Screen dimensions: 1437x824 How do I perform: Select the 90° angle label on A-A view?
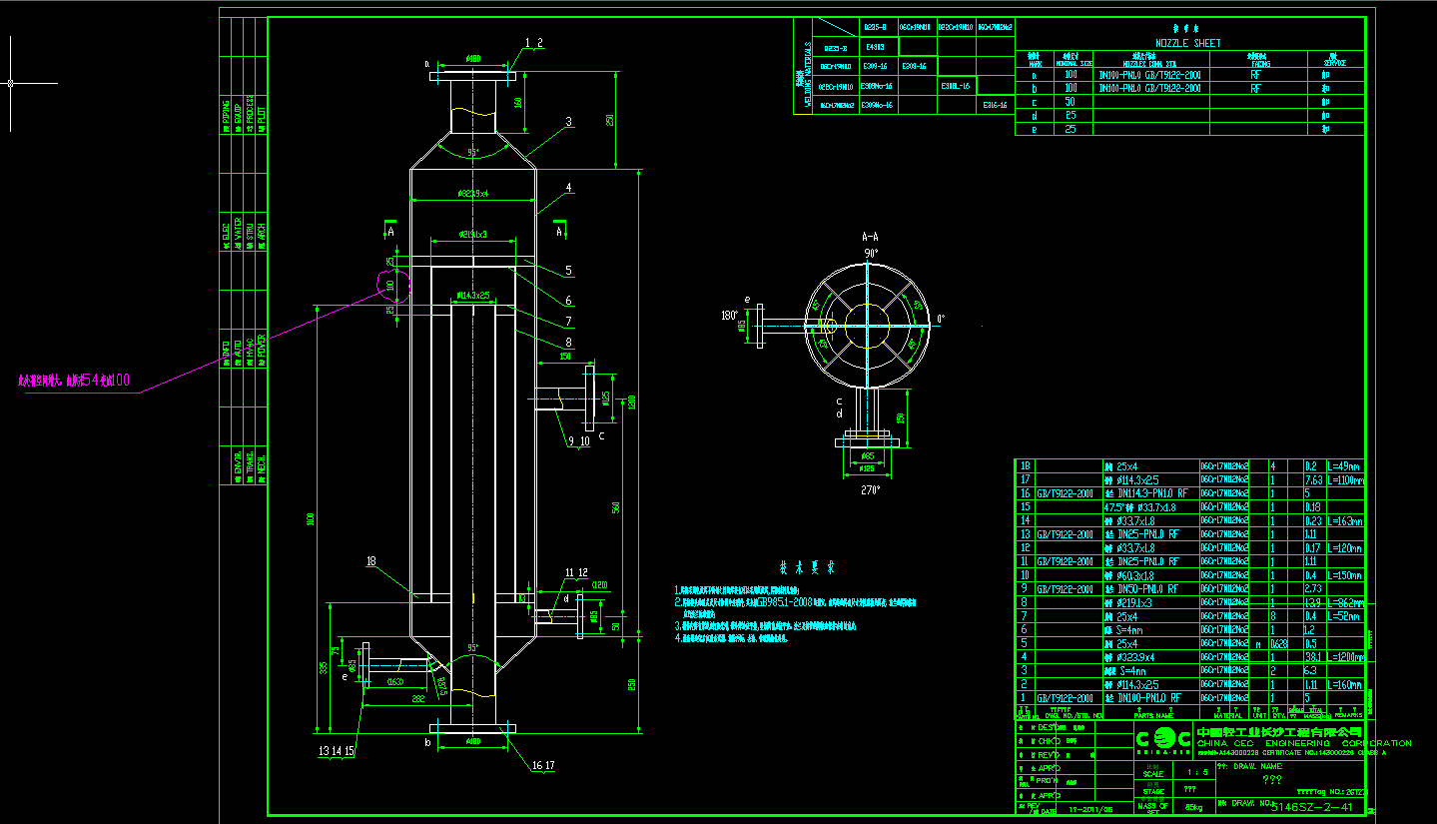[x=870, y=254]
